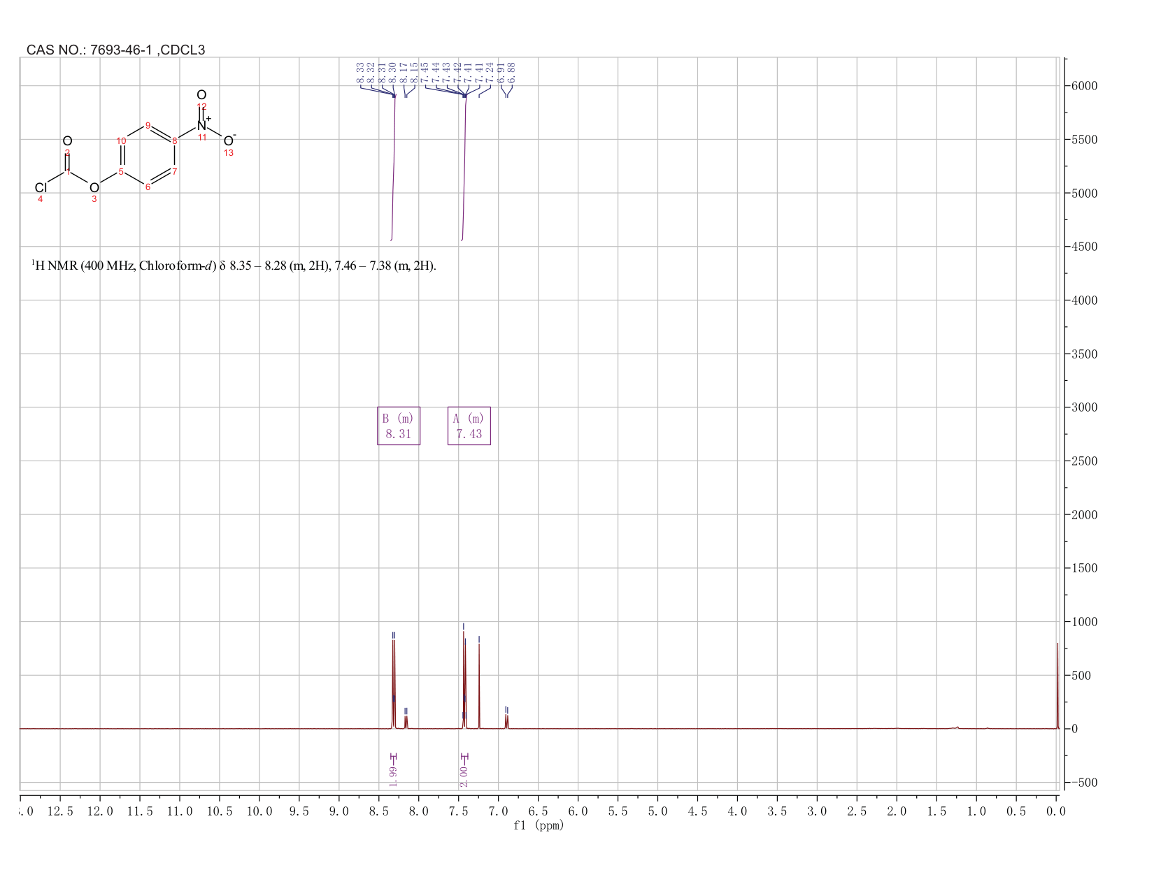Click the tall multiplet peak at 8.31 ppm

394,683
